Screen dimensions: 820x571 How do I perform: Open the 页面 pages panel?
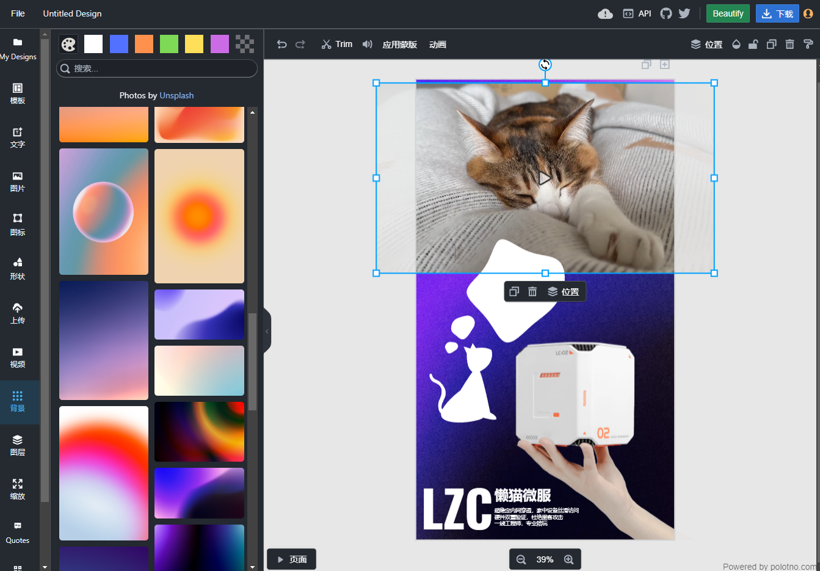(292, 559)
